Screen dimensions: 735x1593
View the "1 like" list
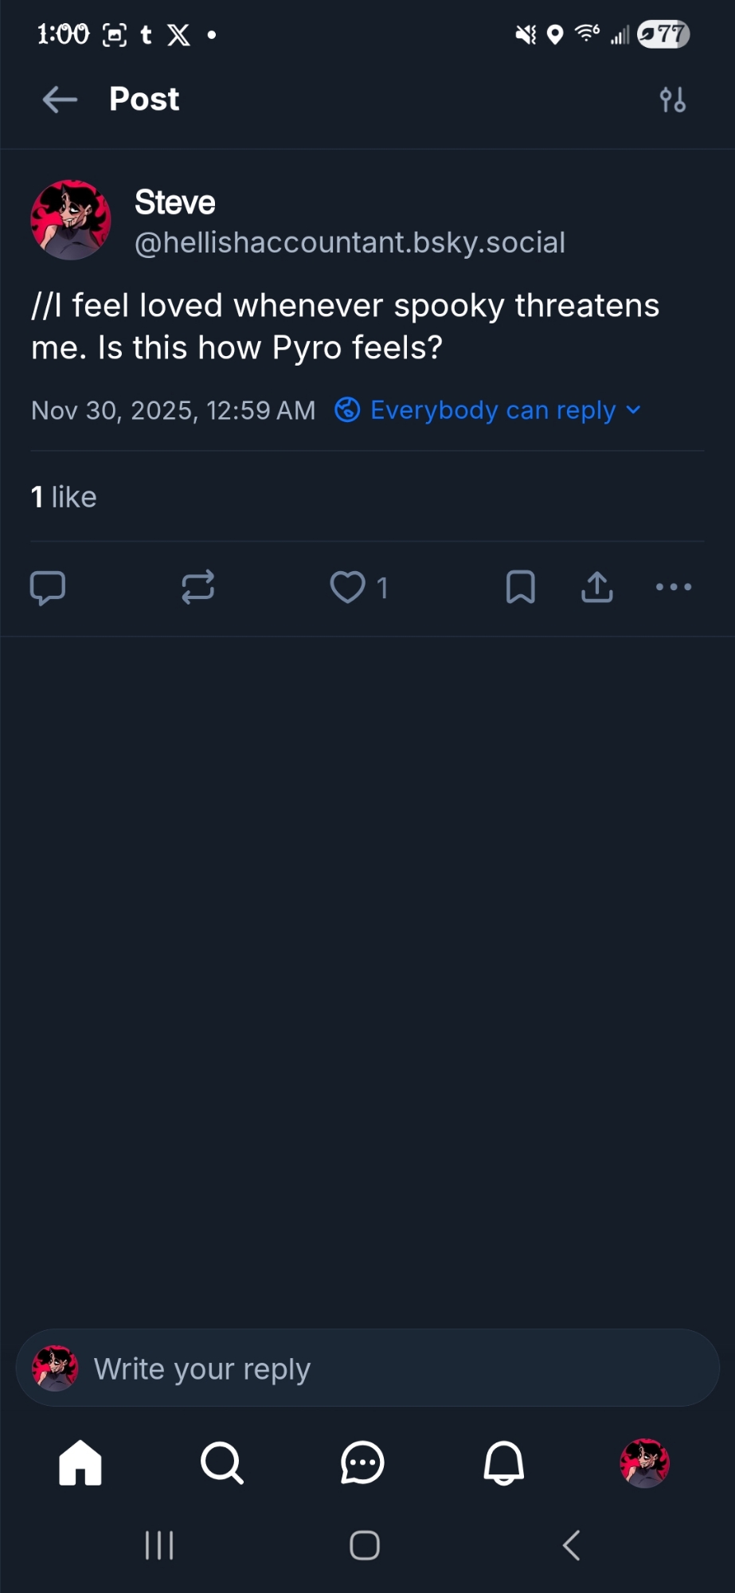point(64,497)
